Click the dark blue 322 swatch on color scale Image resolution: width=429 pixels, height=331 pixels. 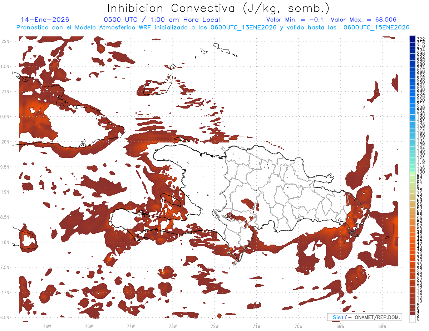[x=413, y=38]
